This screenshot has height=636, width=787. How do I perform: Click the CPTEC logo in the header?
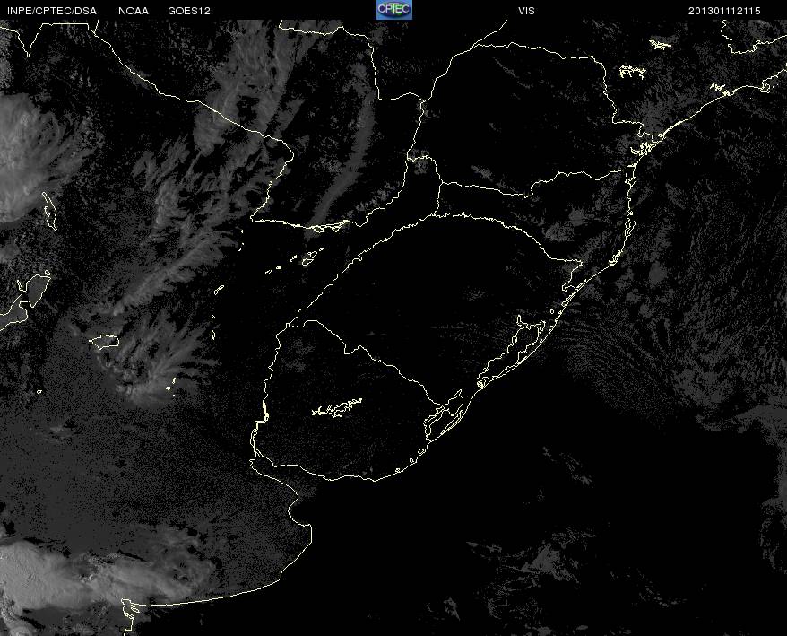[x=393, y=9]
